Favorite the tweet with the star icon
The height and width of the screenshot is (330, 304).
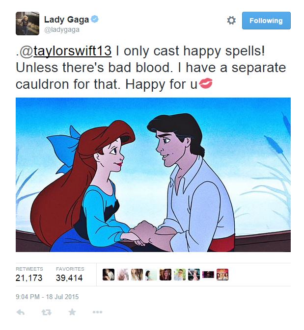72,312
